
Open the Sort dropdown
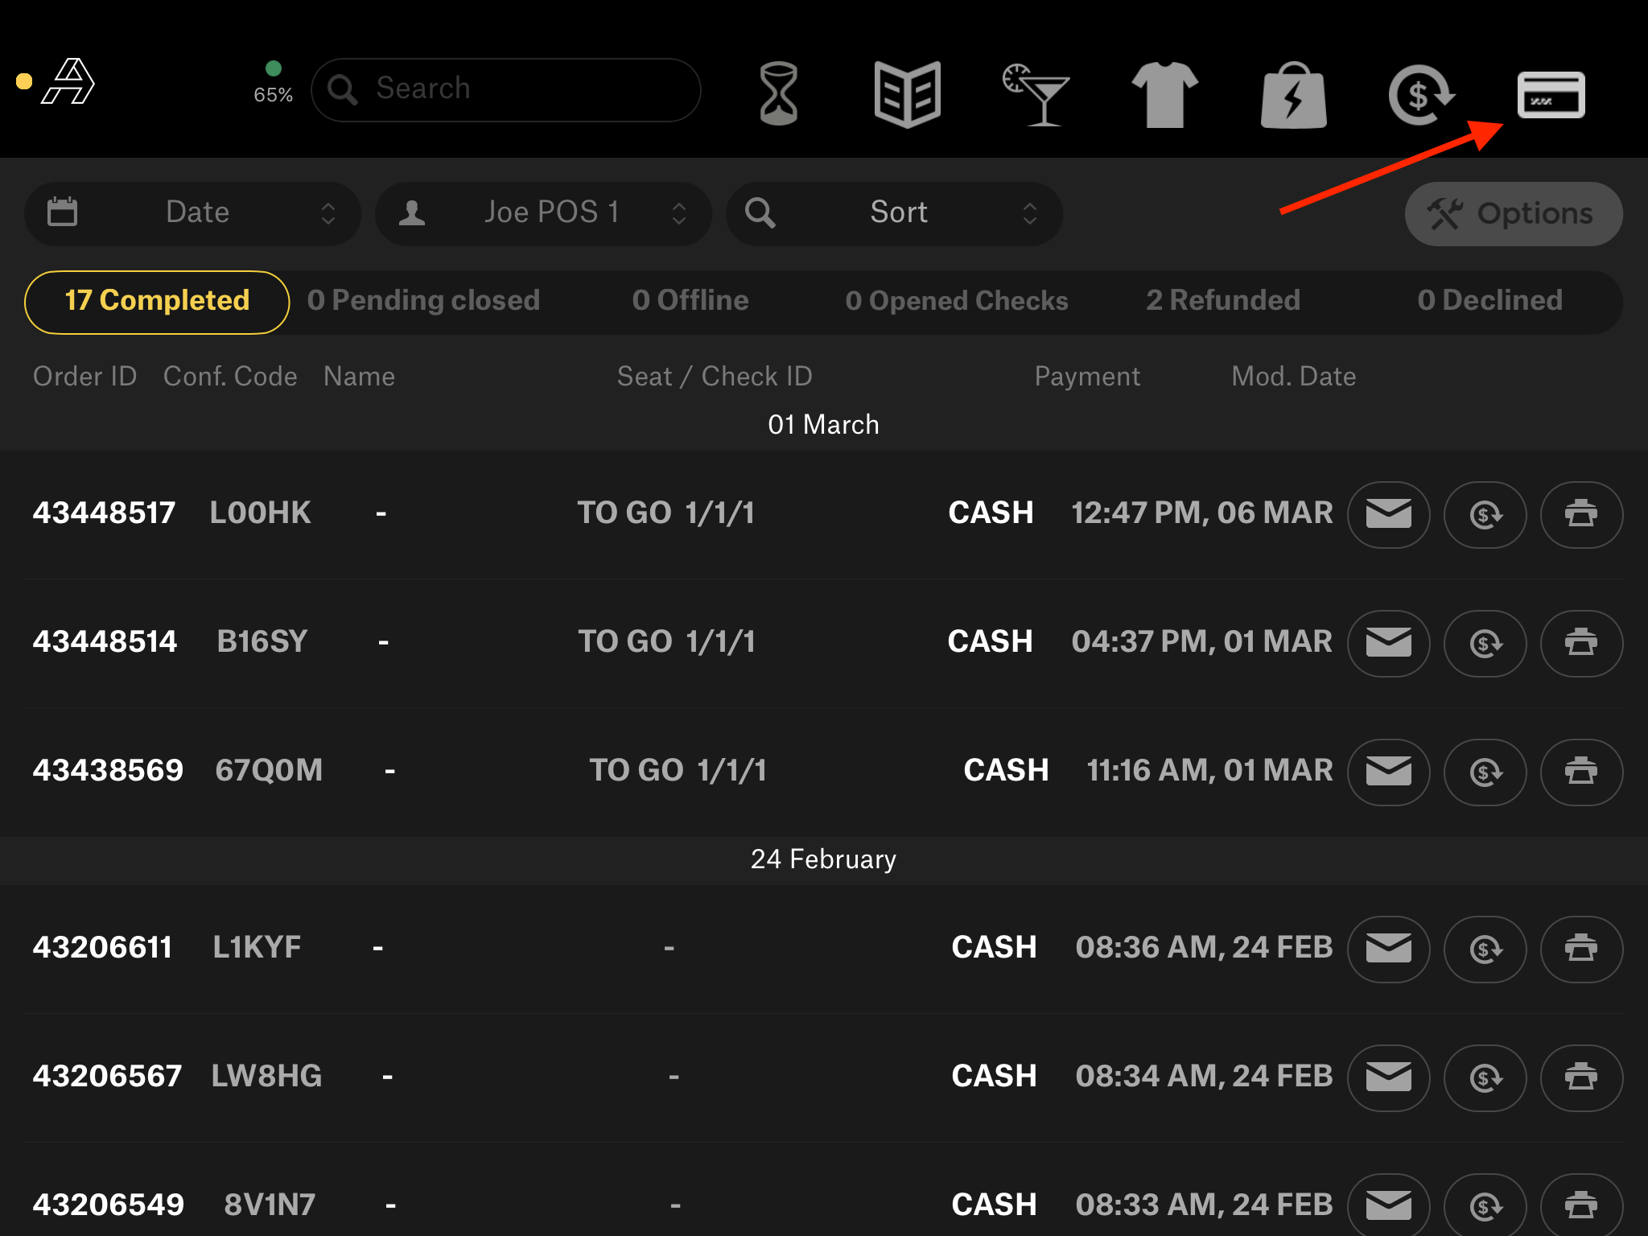pos(894,213)
